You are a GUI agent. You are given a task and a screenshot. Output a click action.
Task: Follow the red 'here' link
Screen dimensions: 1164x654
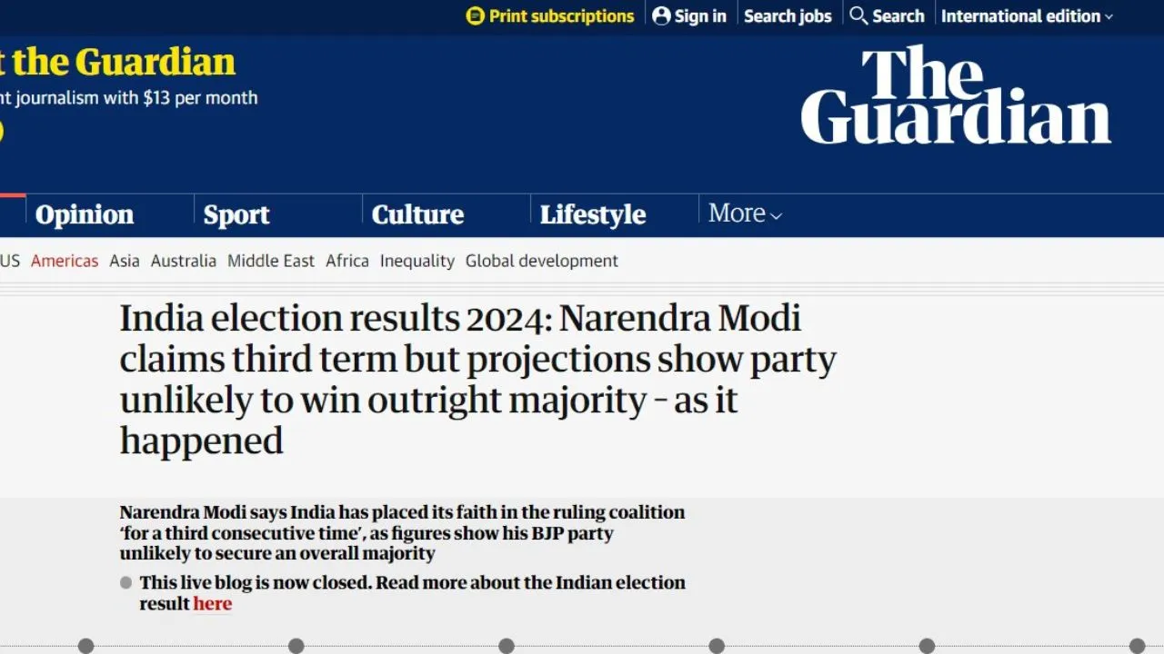(x=213, y=604)
